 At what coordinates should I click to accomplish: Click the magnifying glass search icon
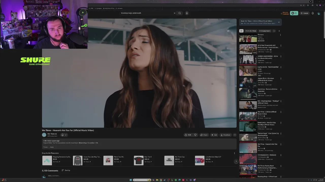coord(180,13)
